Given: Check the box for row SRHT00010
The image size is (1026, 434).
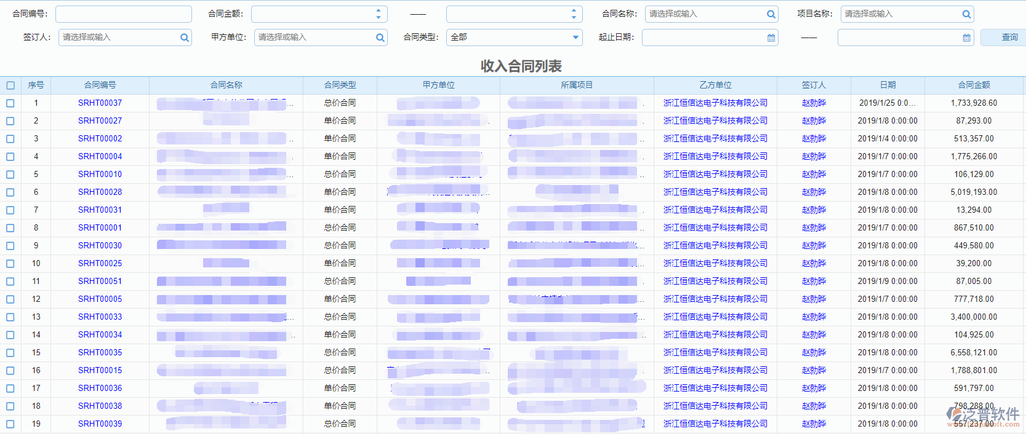Looking at the screenshot, I should coord(10,175).
